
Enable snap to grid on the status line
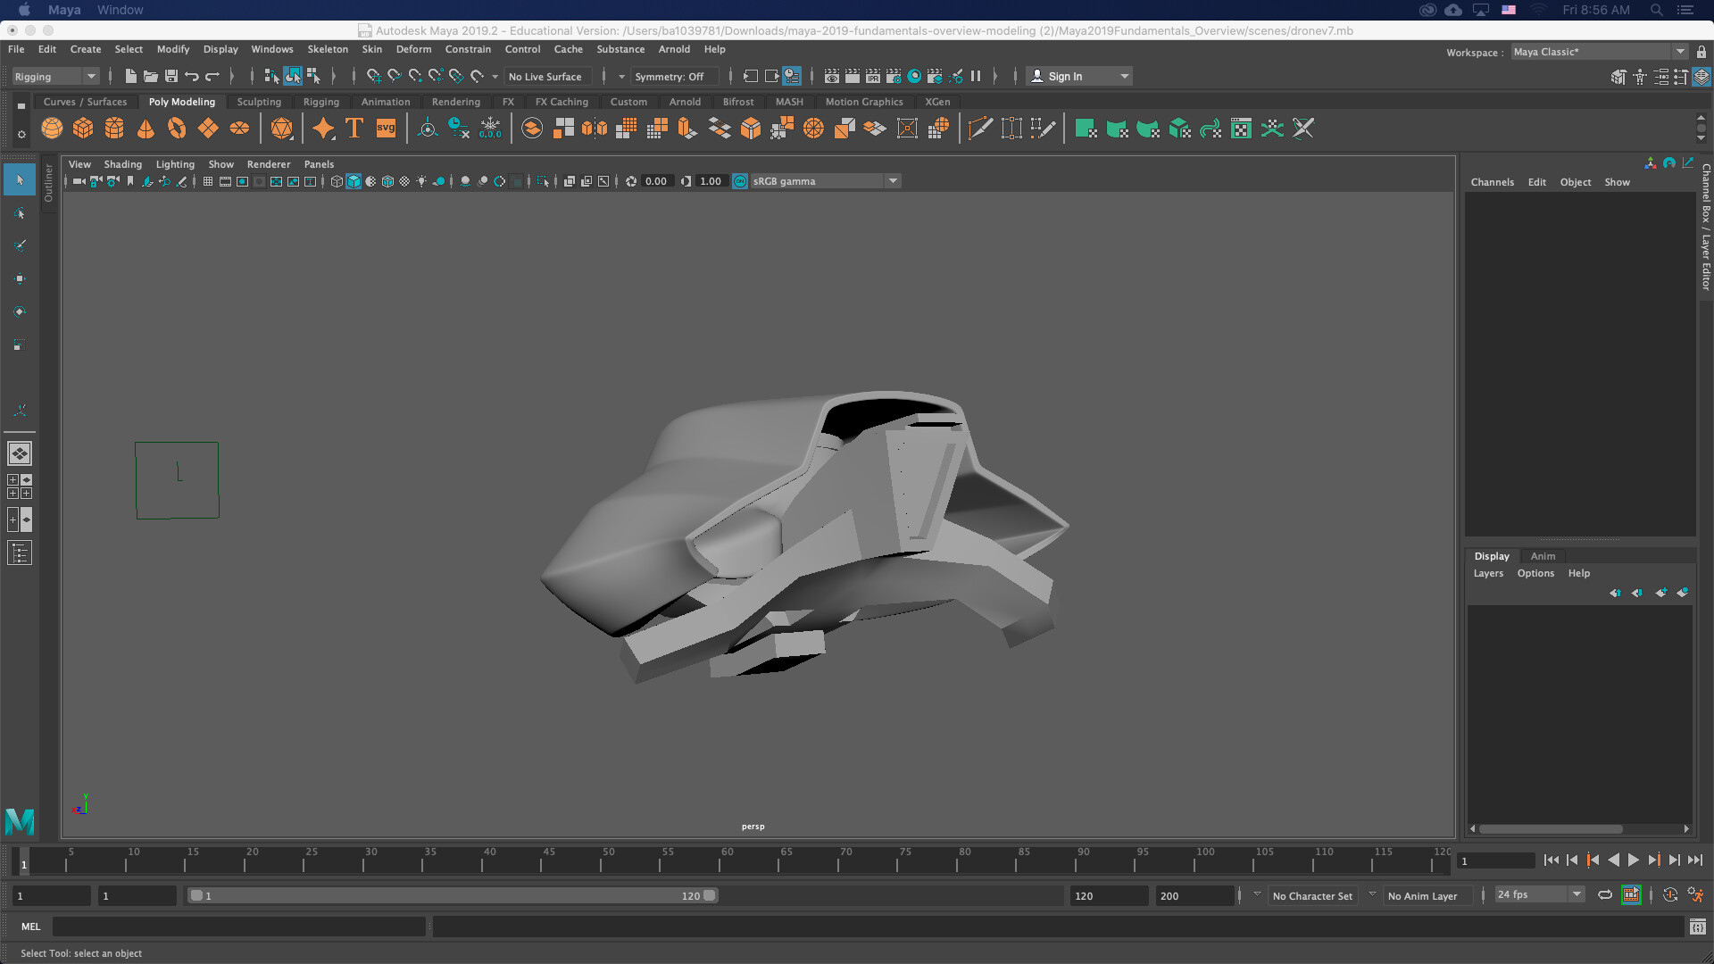pyautogui.click(x=372, y=76)
